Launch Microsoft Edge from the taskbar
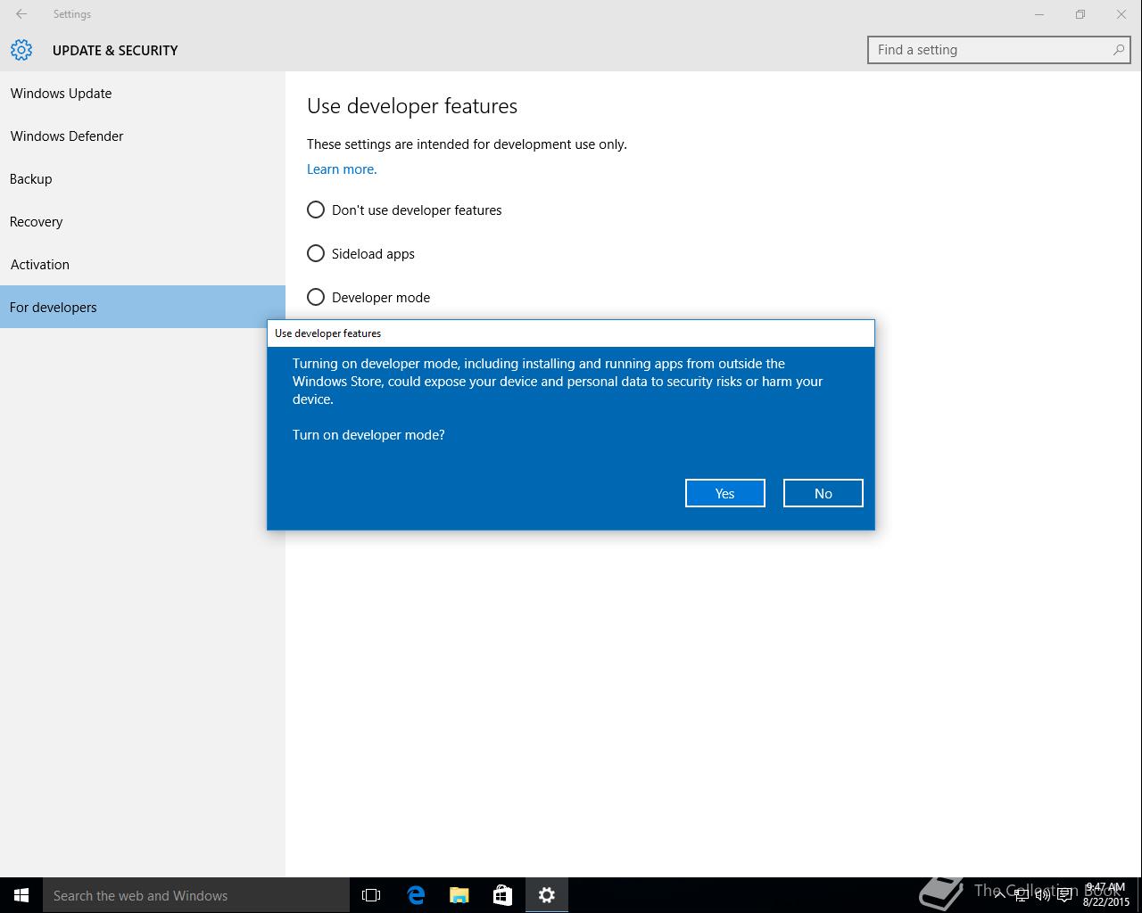The image size is (1142, 913). coord(416,895)
